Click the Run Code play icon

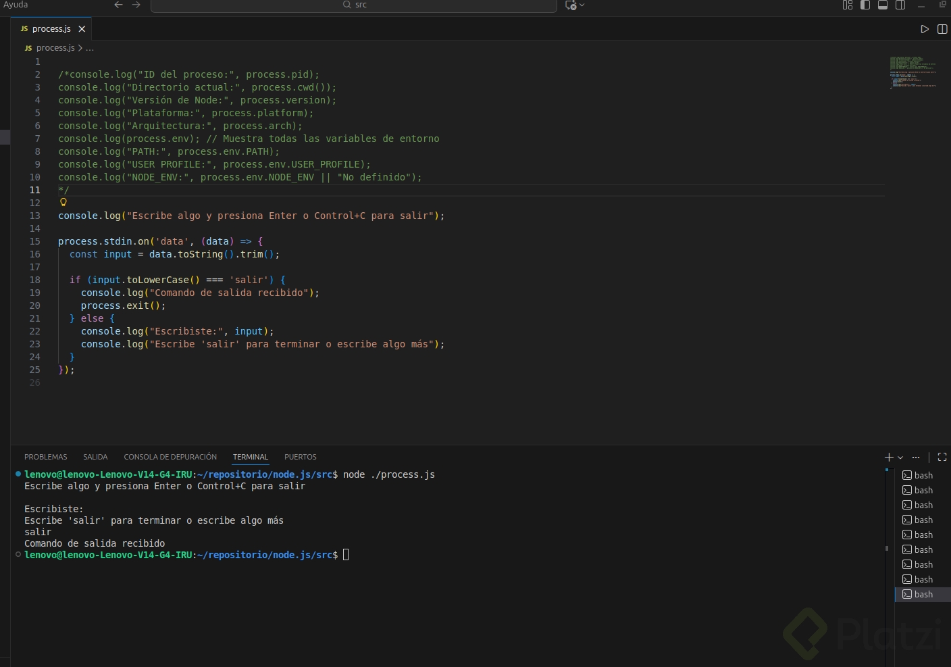(x=925, y=29)
